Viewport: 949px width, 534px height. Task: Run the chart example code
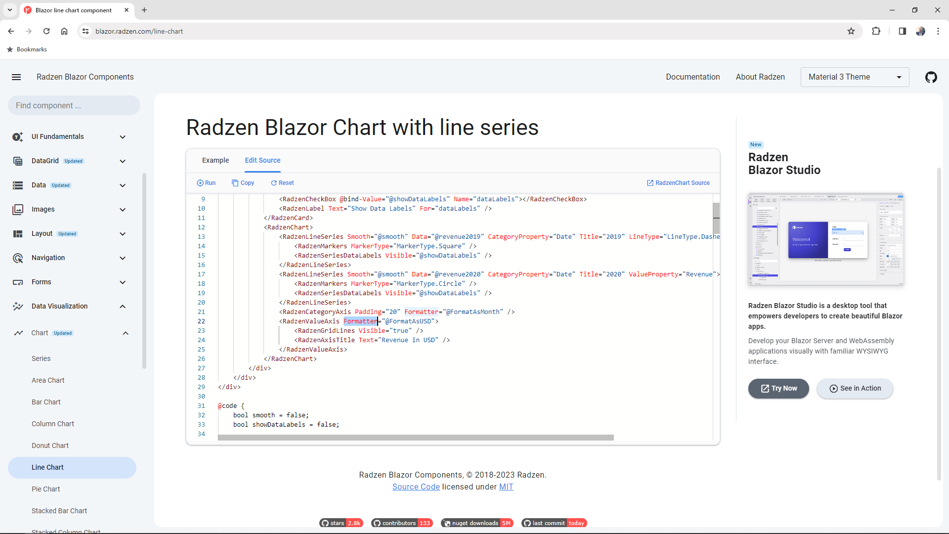tap(206, 182)
